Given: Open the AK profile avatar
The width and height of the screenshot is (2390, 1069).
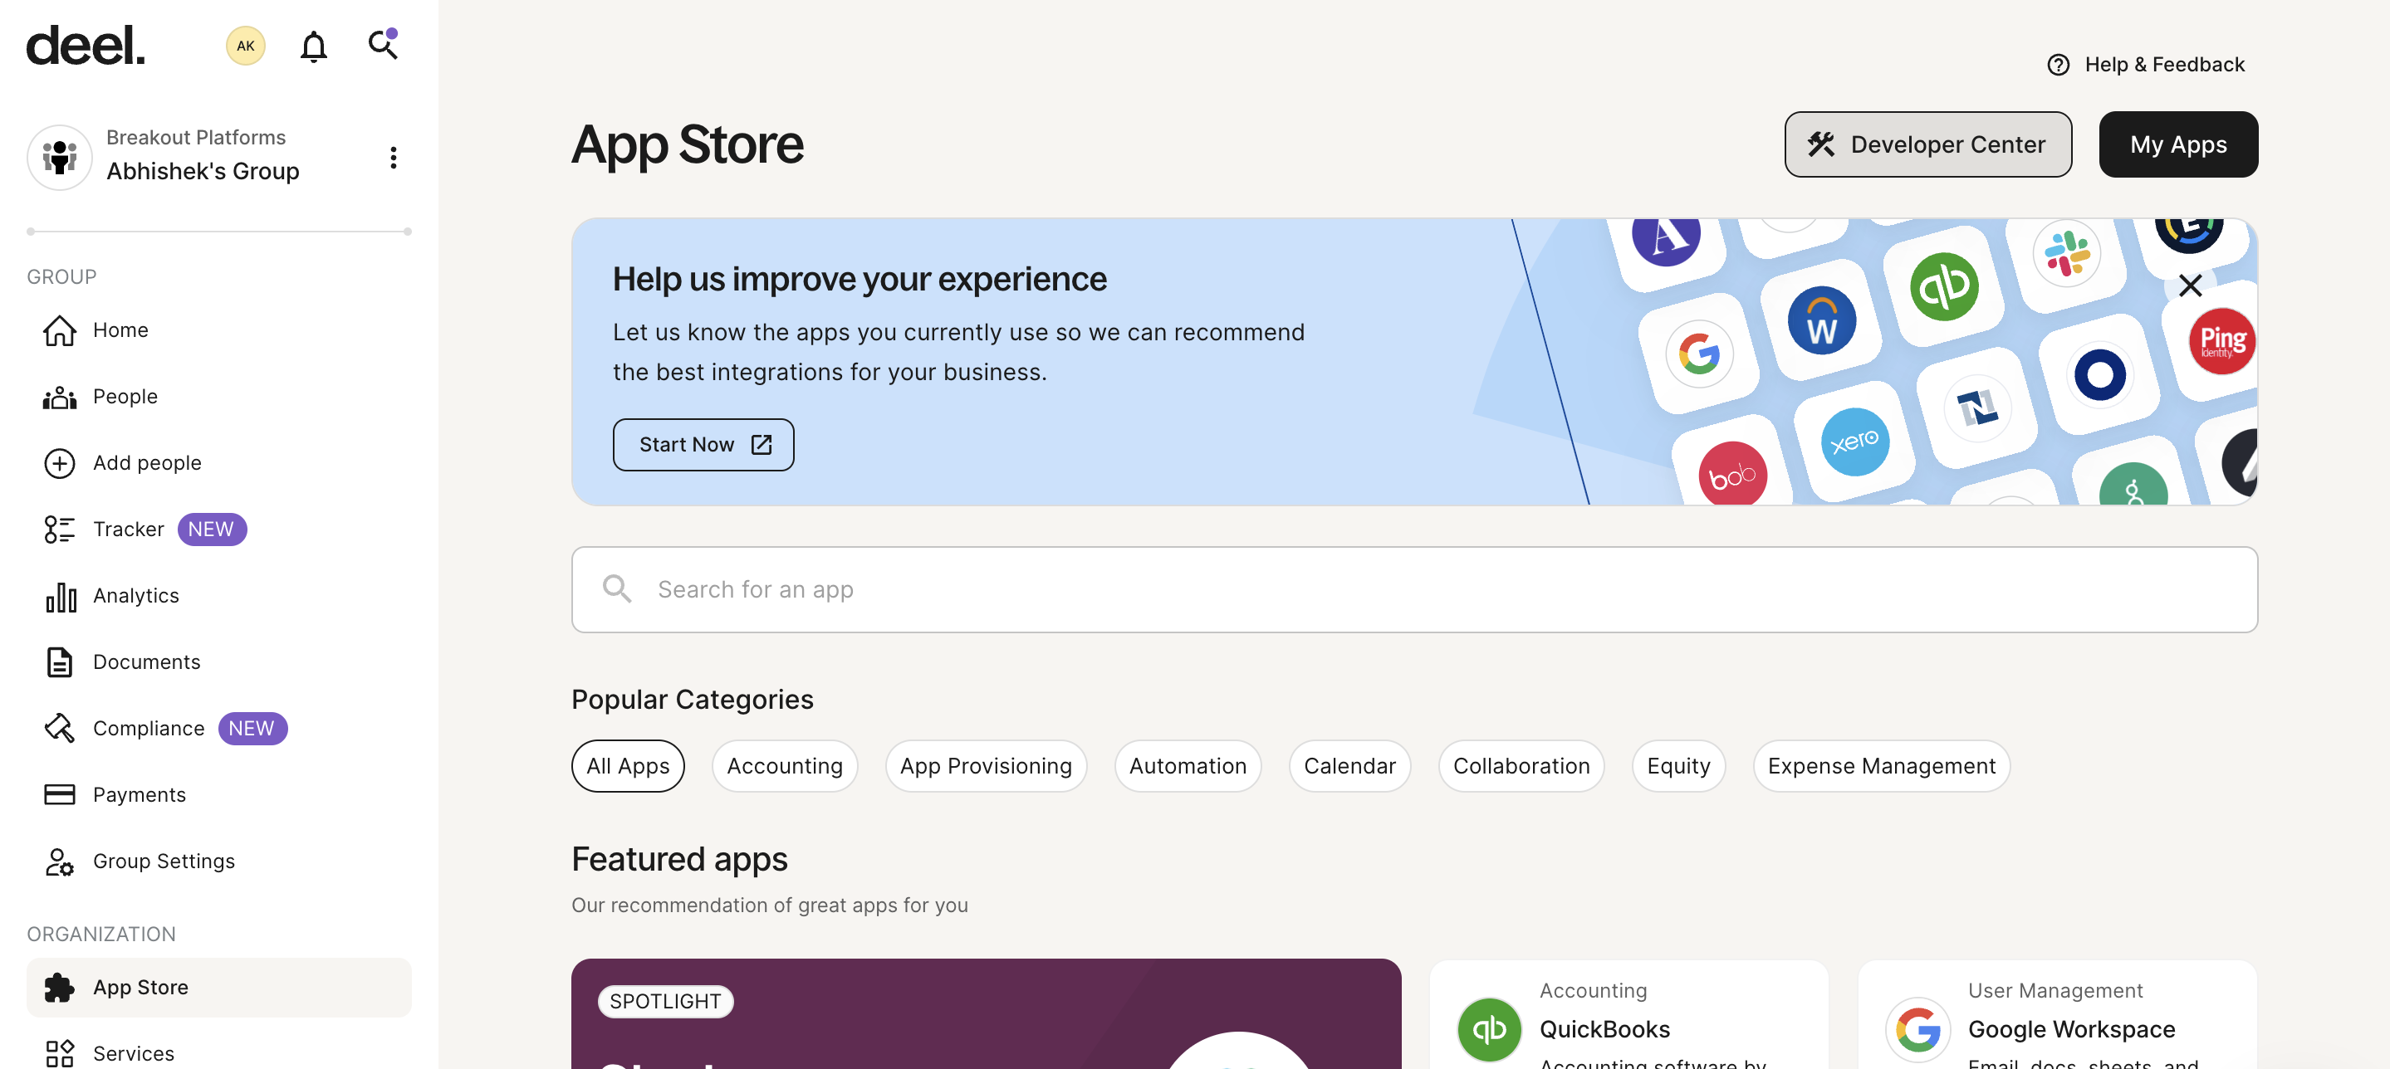Looking at the screenshot, I should [244, 45].
